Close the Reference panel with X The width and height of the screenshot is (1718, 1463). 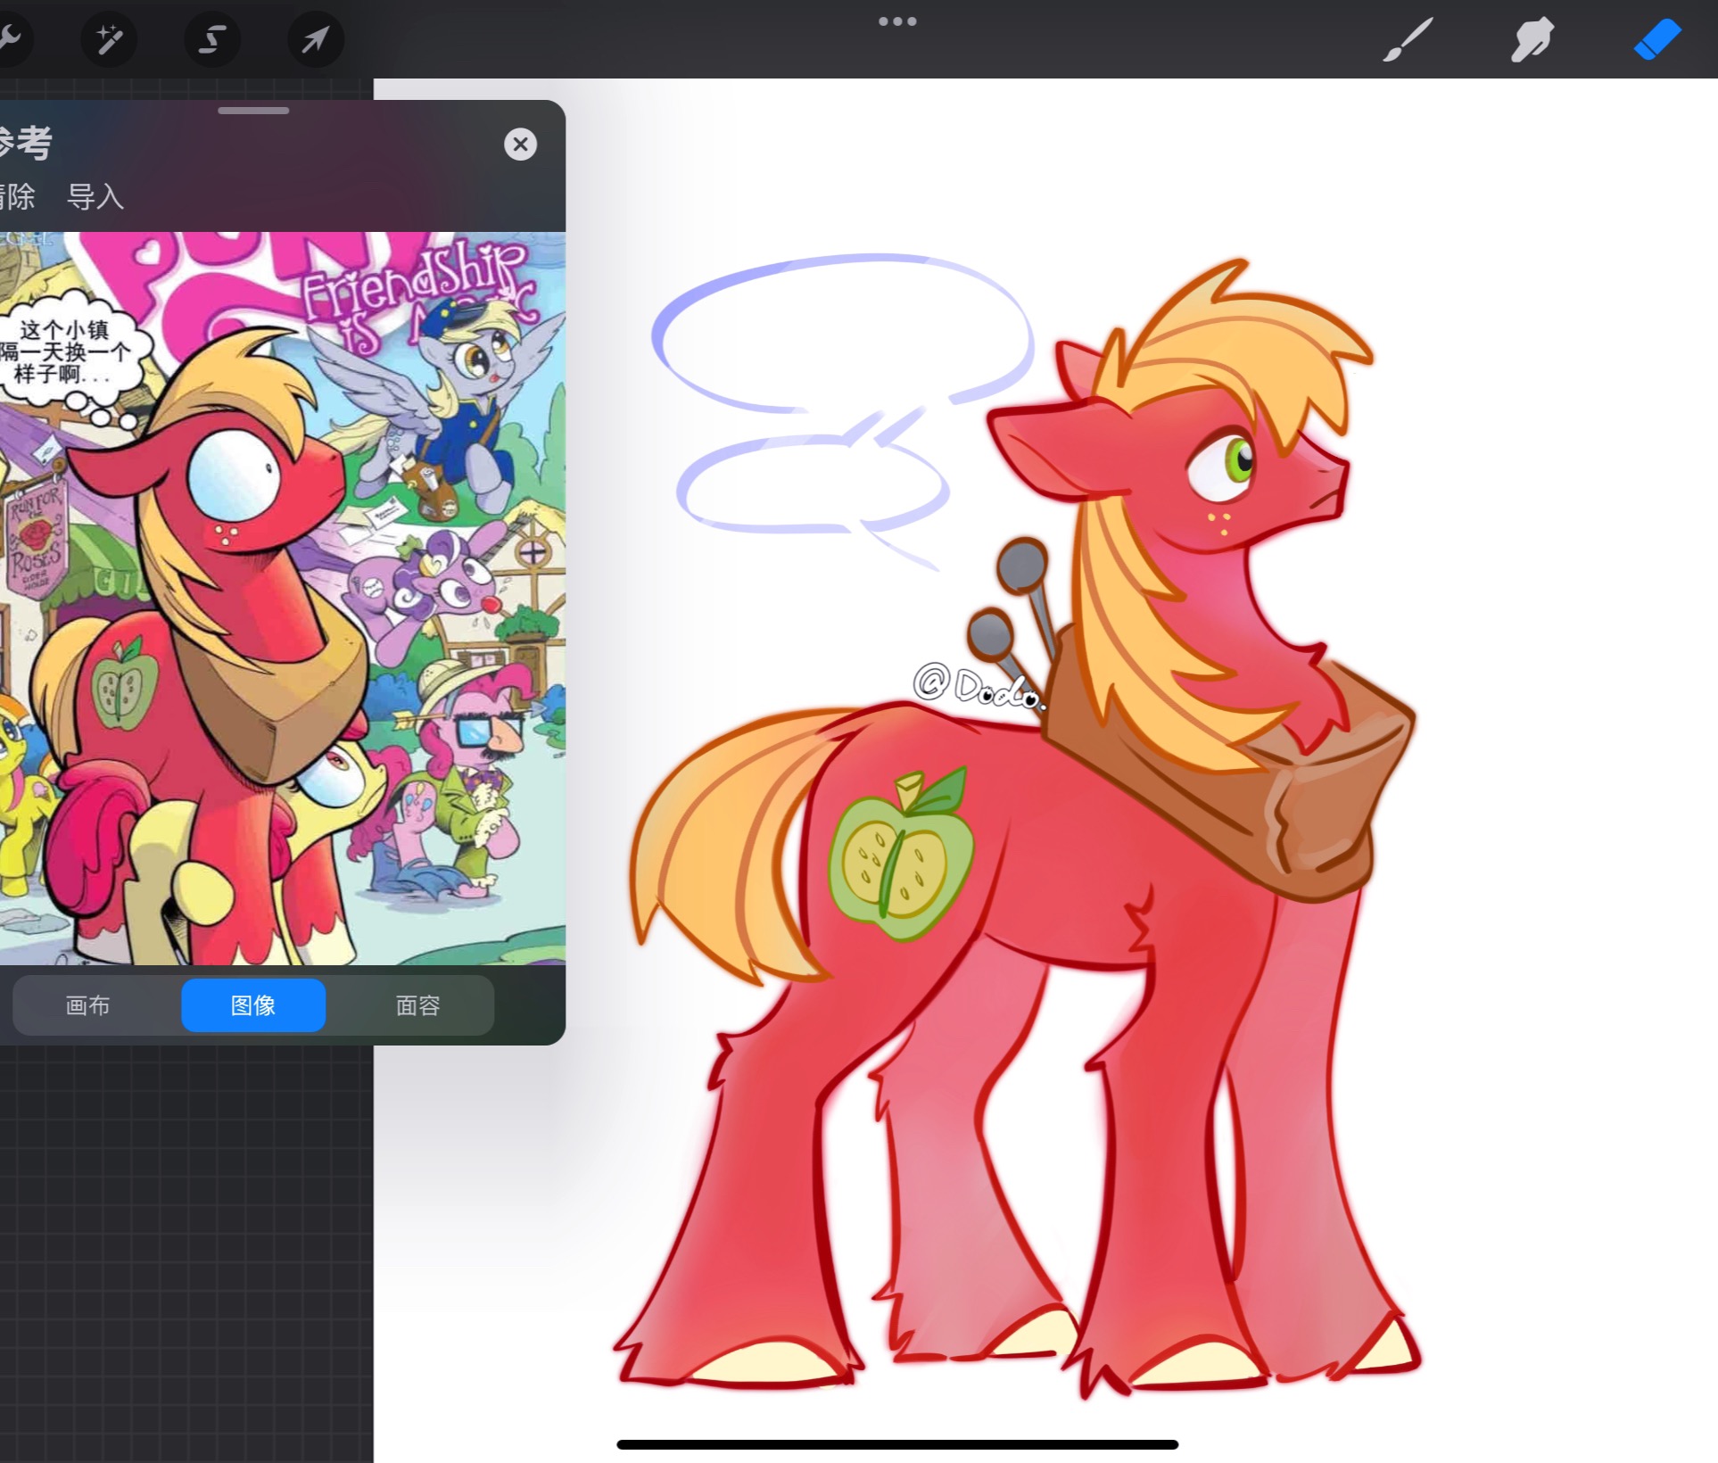click(x=520, y=144)
